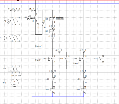119x104 pixels.
Task: Select the F2 circuit breaker symbol
Action: tap(32, 18)
